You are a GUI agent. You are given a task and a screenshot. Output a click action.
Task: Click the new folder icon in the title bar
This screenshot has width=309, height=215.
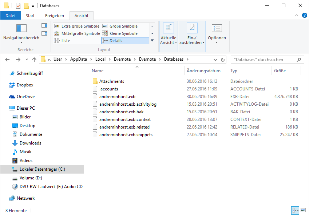tap(26, 6)
